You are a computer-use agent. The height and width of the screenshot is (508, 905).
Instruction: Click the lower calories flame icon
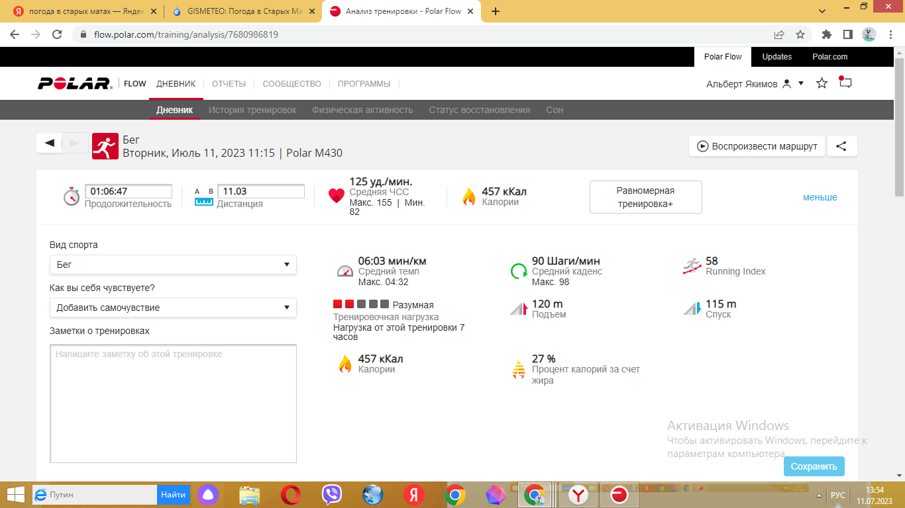coord(345,364)
